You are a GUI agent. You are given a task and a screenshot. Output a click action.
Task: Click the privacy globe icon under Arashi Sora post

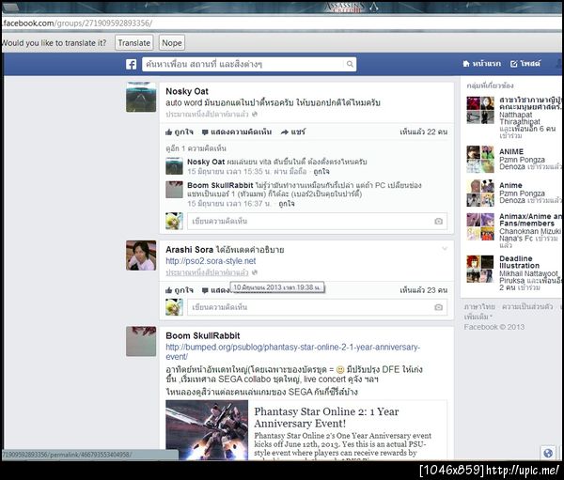(x=255, y=272)
